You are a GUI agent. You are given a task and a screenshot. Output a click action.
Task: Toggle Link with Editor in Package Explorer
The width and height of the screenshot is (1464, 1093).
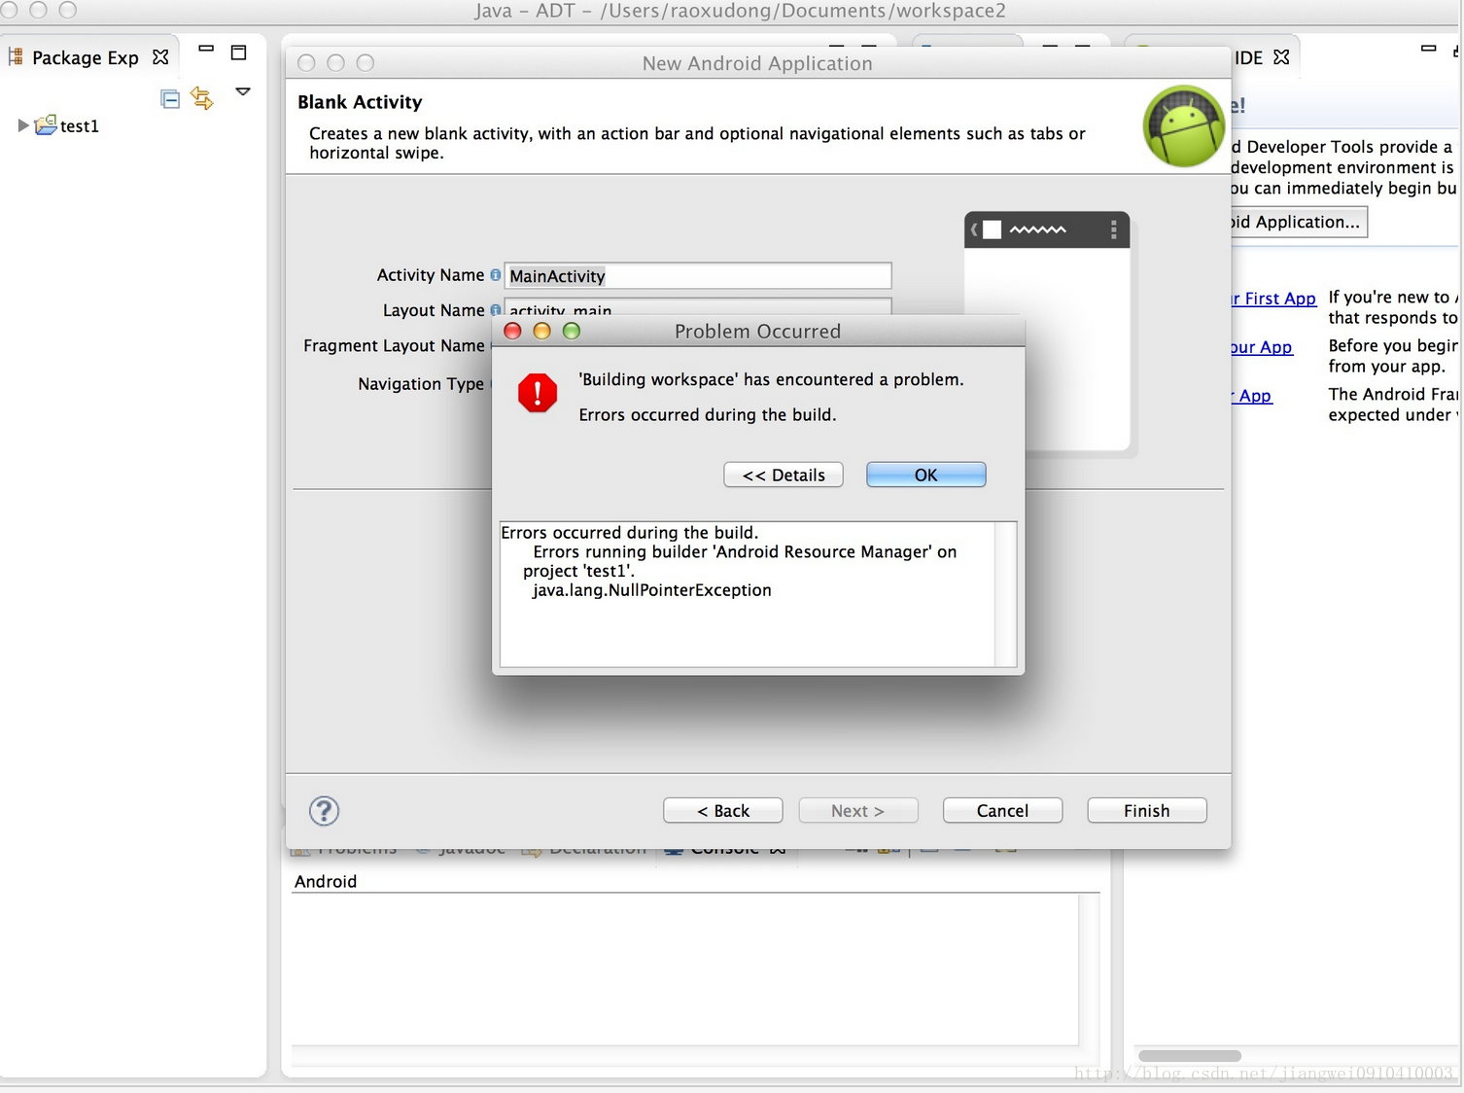(x=202, y=98)
